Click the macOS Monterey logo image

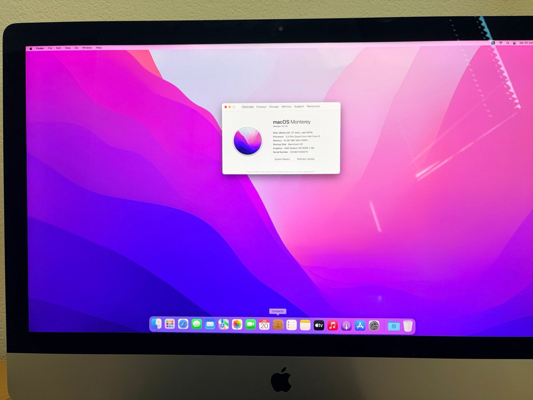click(248, 140)
